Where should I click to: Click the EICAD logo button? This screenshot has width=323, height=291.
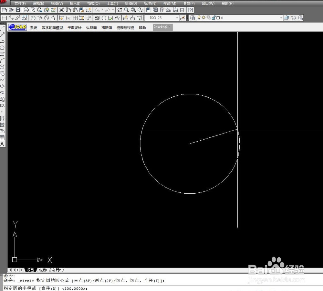tap(17, 27)
